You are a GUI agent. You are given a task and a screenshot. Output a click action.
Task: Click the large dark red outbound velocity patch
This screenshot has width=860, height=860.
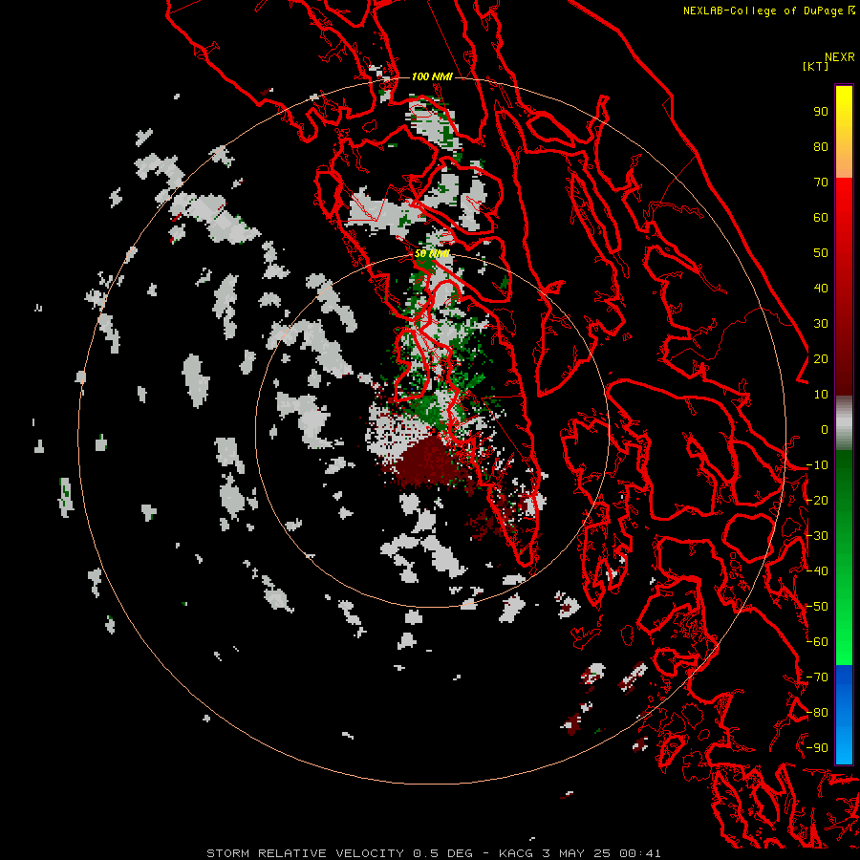click(x=429, y=460)
